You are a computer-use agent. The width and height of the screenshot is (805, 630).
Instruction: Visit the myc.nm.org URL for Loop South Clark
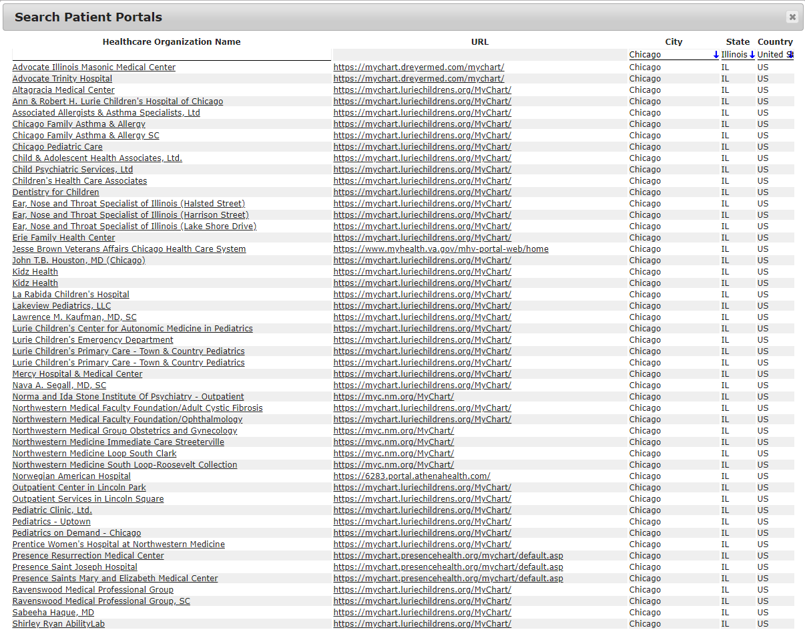click(x=394, y=454)
